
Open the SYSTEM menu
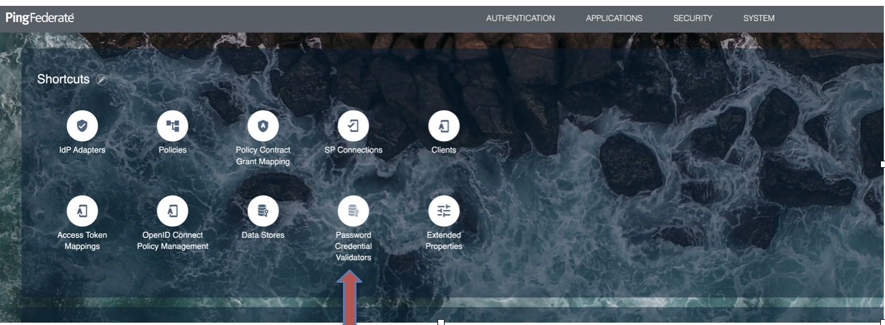point(759,18)
